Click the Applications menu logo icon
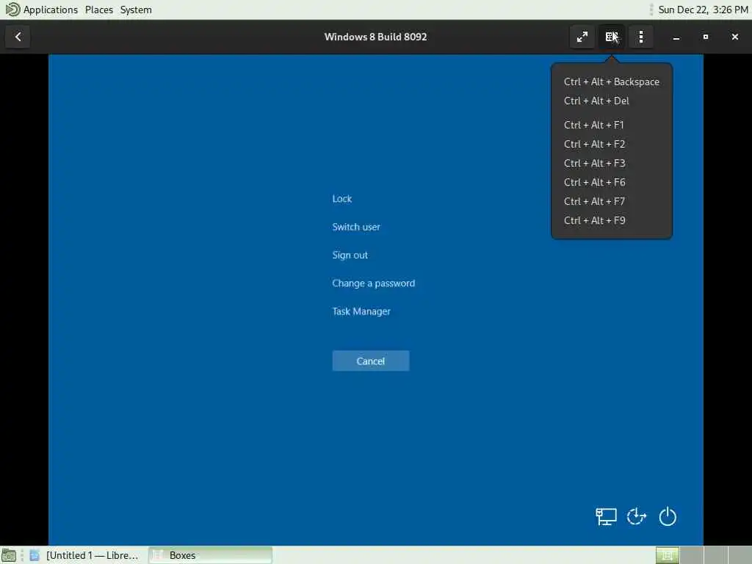The width and height of the screenshot is (752, 564). [12, 9]
